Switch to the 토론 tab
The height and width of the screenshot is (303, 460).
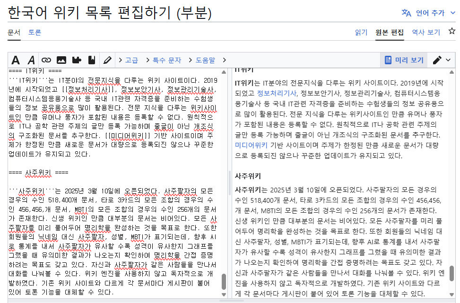pyautogui.click(x=35, y=32)
